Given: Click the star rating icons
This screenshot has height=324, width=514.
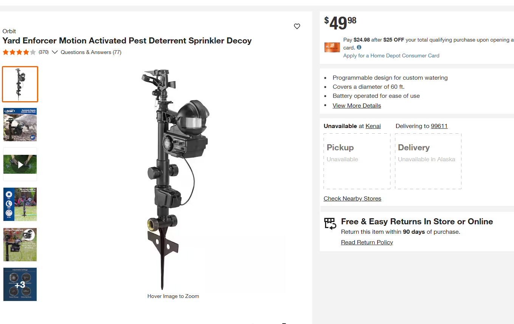Looking at the screenshot, I should tap(19, 52).
